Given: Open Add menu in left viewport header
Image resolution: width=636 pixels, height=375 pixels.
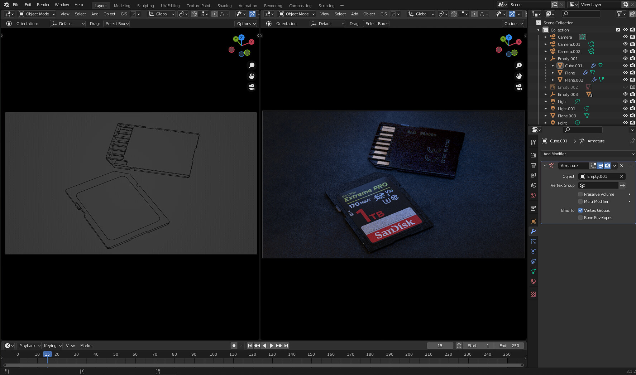Looking at the screenshot, I should pyautogui.click(x=95, y=14).
